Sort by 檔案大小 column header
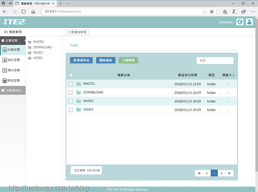The image size is (258, 192). (229, 75)
